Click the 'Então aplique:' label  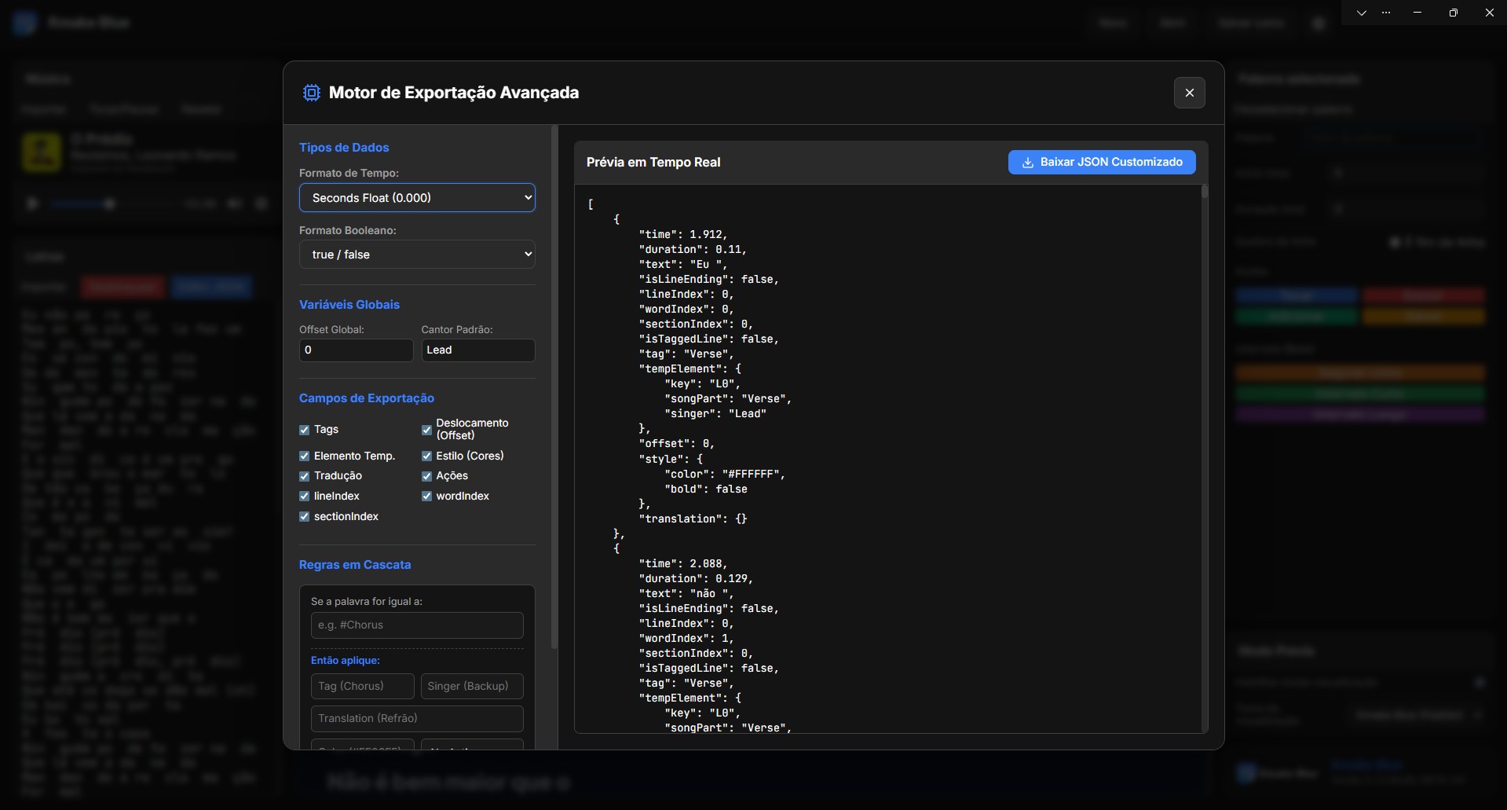(x=346, y=661)
